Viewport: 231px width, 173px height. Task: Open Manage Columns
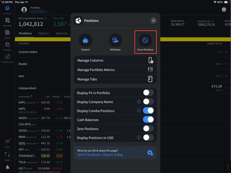point(115,60)
